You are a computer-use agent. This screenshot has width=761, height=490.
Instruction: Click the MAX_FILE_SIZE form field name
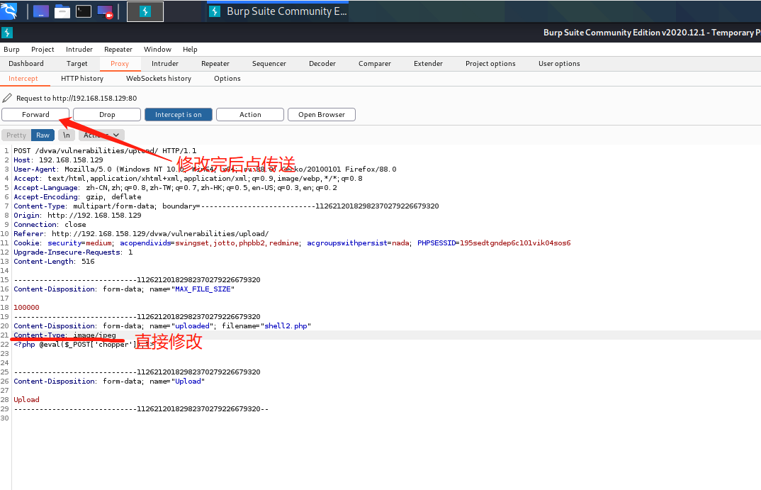click(x=203, y=289)
